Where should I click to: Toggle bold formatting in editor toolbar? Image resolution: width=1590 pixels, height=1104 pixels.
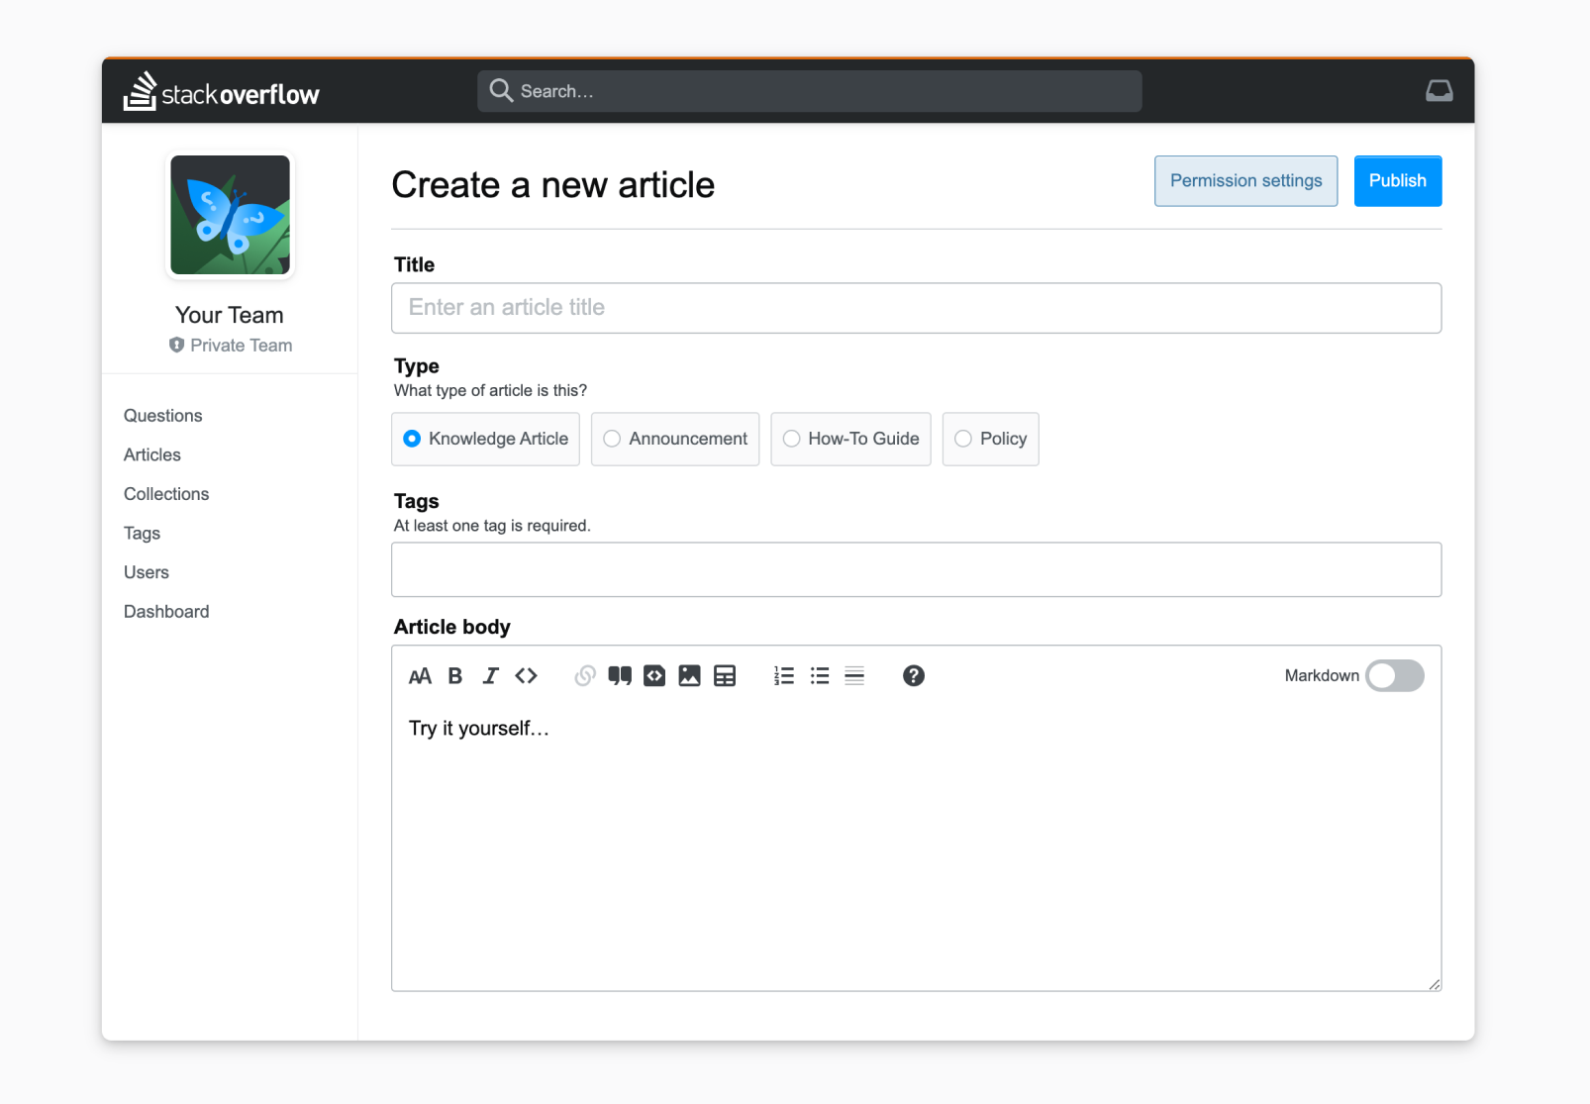[455, 676]
